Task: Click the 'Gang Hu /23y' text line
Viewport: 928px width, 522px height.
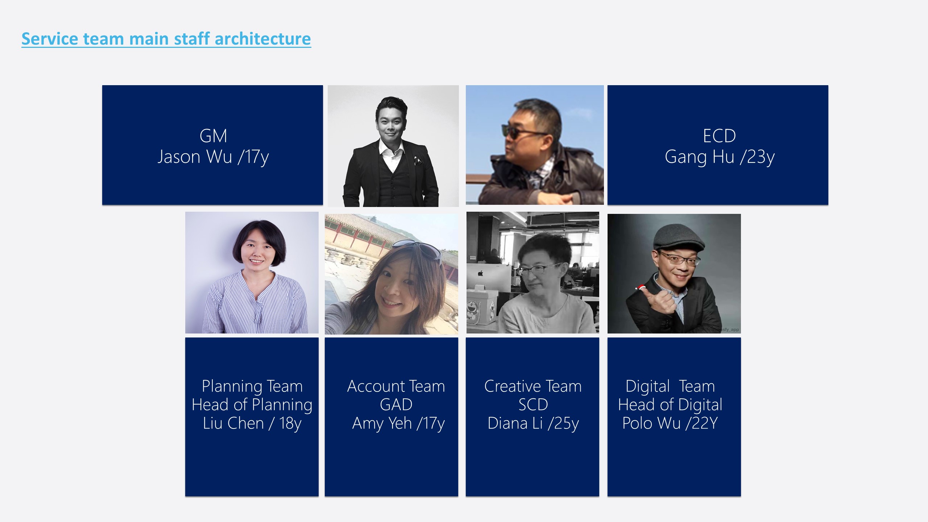Action: (720, 157)
